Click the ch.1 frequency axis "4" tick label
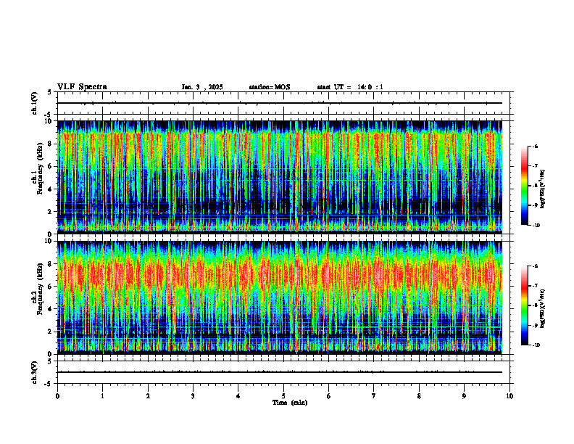The width and height of the screenshot is (574, 444). (50, 189)
